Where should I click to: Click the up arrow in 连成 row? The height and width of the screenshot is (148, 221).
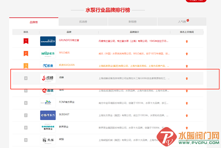[187, 91]
